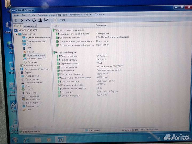Open the Файл menu
The height and width of the screenshot is (144, 192).
pyautogui.click(x=16, y=15)
